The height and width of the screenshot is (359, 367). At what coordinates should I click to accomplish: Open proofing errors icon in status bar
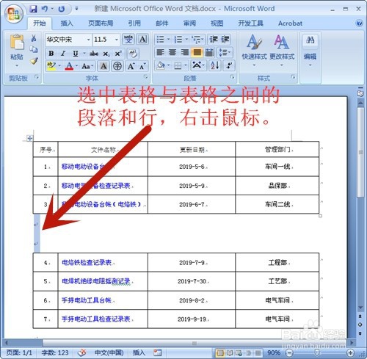pyautogui.click(x=82, y=352)
